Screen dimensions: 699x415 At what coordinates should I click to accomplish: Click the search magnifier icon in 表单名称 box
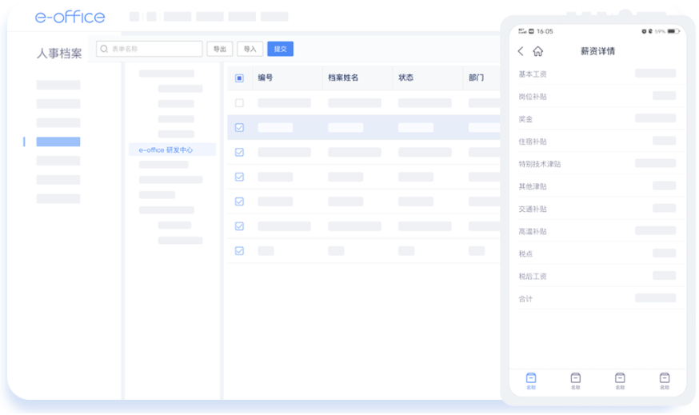(104, 49)
